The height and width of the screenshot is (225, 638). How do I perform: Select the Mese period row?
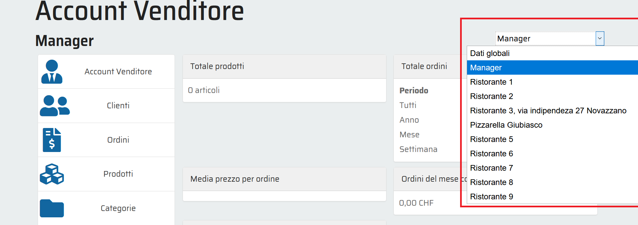[409, 135]
